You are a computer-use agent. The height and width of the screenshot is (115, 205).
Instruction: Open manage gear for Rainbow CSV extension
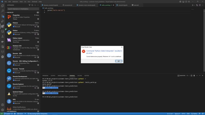(38, 50)
